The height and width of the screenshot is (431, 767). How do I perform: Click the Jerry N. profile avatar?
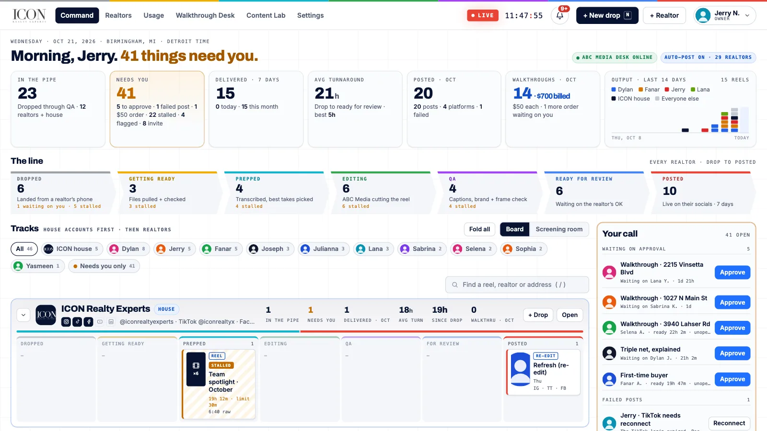coord(703,15)
